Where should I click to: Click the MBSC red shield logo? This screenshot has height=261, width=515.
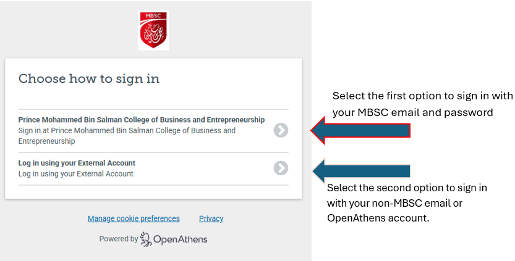pyautogui.click(x=153, y=30)
